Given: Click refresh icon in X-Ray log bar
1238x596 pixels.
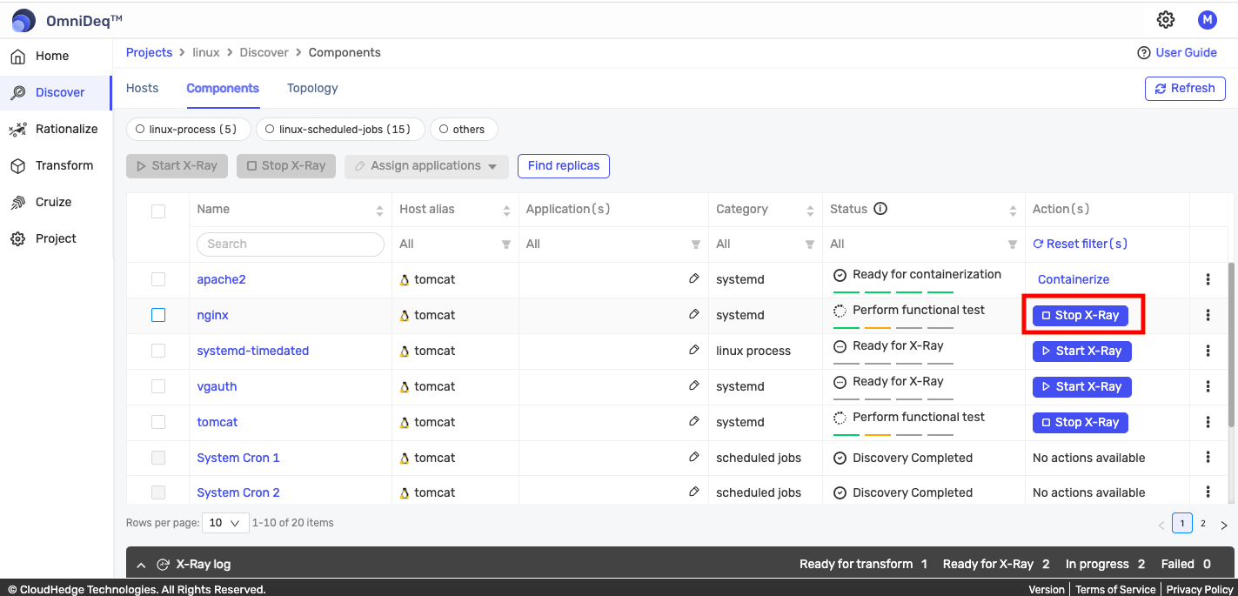Looking at the screenshot, I should [163, 565].
